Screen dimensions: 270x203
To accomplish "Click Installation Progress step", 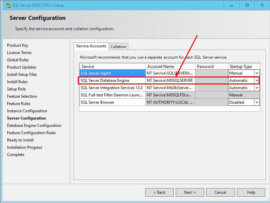I will pos(25,147).
